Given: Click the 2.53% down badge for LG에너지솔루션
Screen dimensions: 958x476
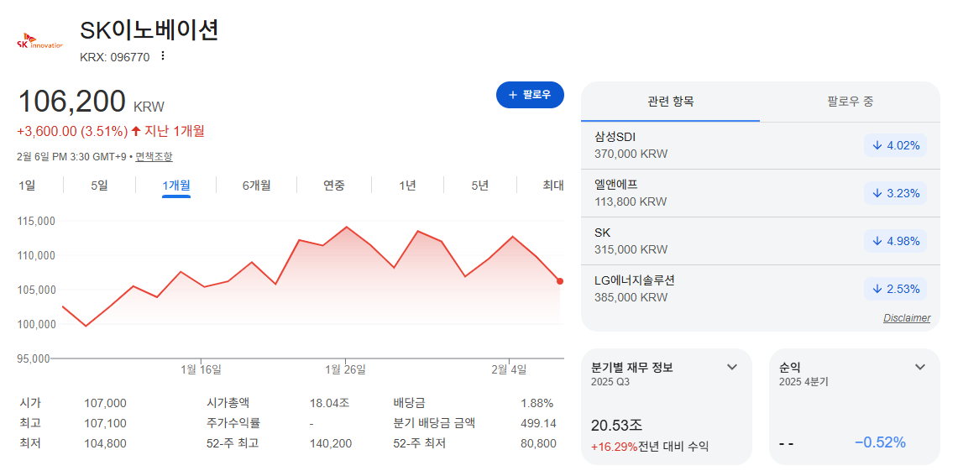Looking at the screenshot, I should tap(895, 289).
